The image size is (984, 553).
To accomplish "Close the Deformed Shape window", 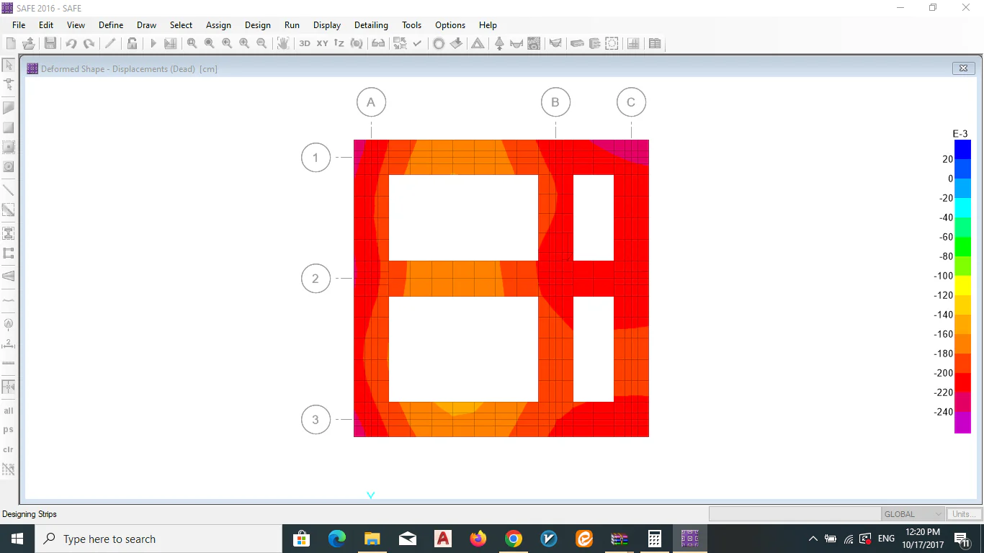I will 963,68.
